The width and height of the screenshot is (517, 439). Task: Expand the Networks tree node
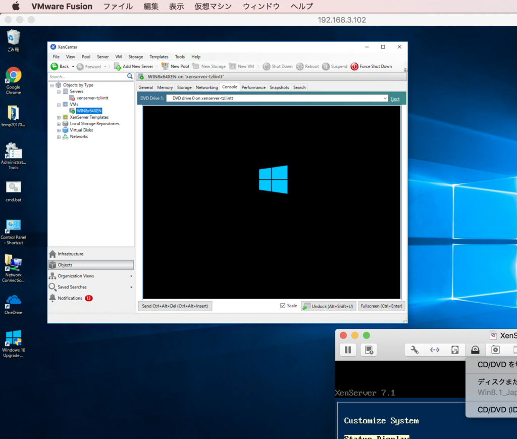(59, 137)
